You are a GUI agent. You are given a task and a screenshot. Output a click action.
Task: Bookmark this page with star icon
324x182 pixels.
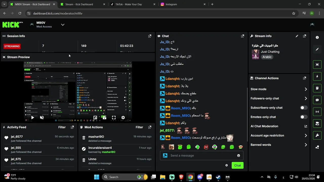pos(294,13)
